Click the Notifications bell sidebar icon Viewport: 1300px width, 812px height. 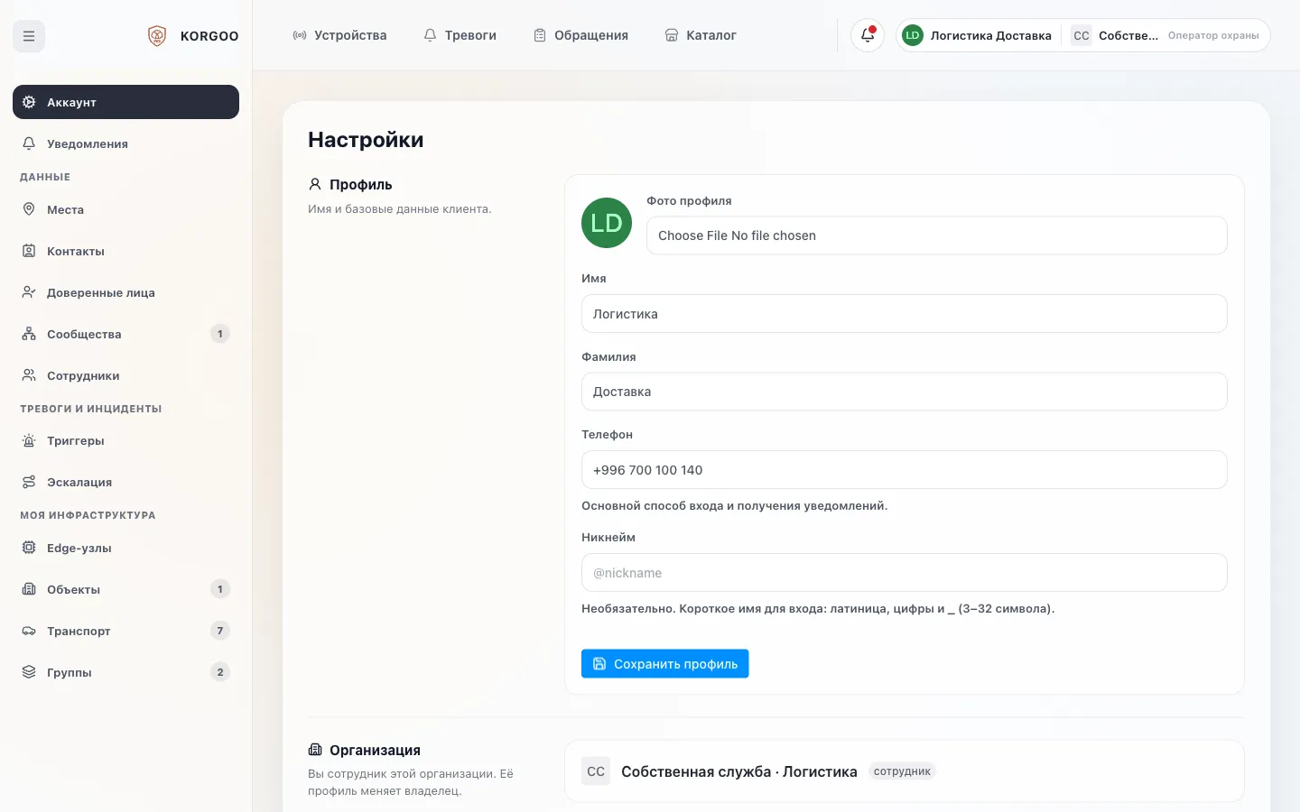point(29,143)
